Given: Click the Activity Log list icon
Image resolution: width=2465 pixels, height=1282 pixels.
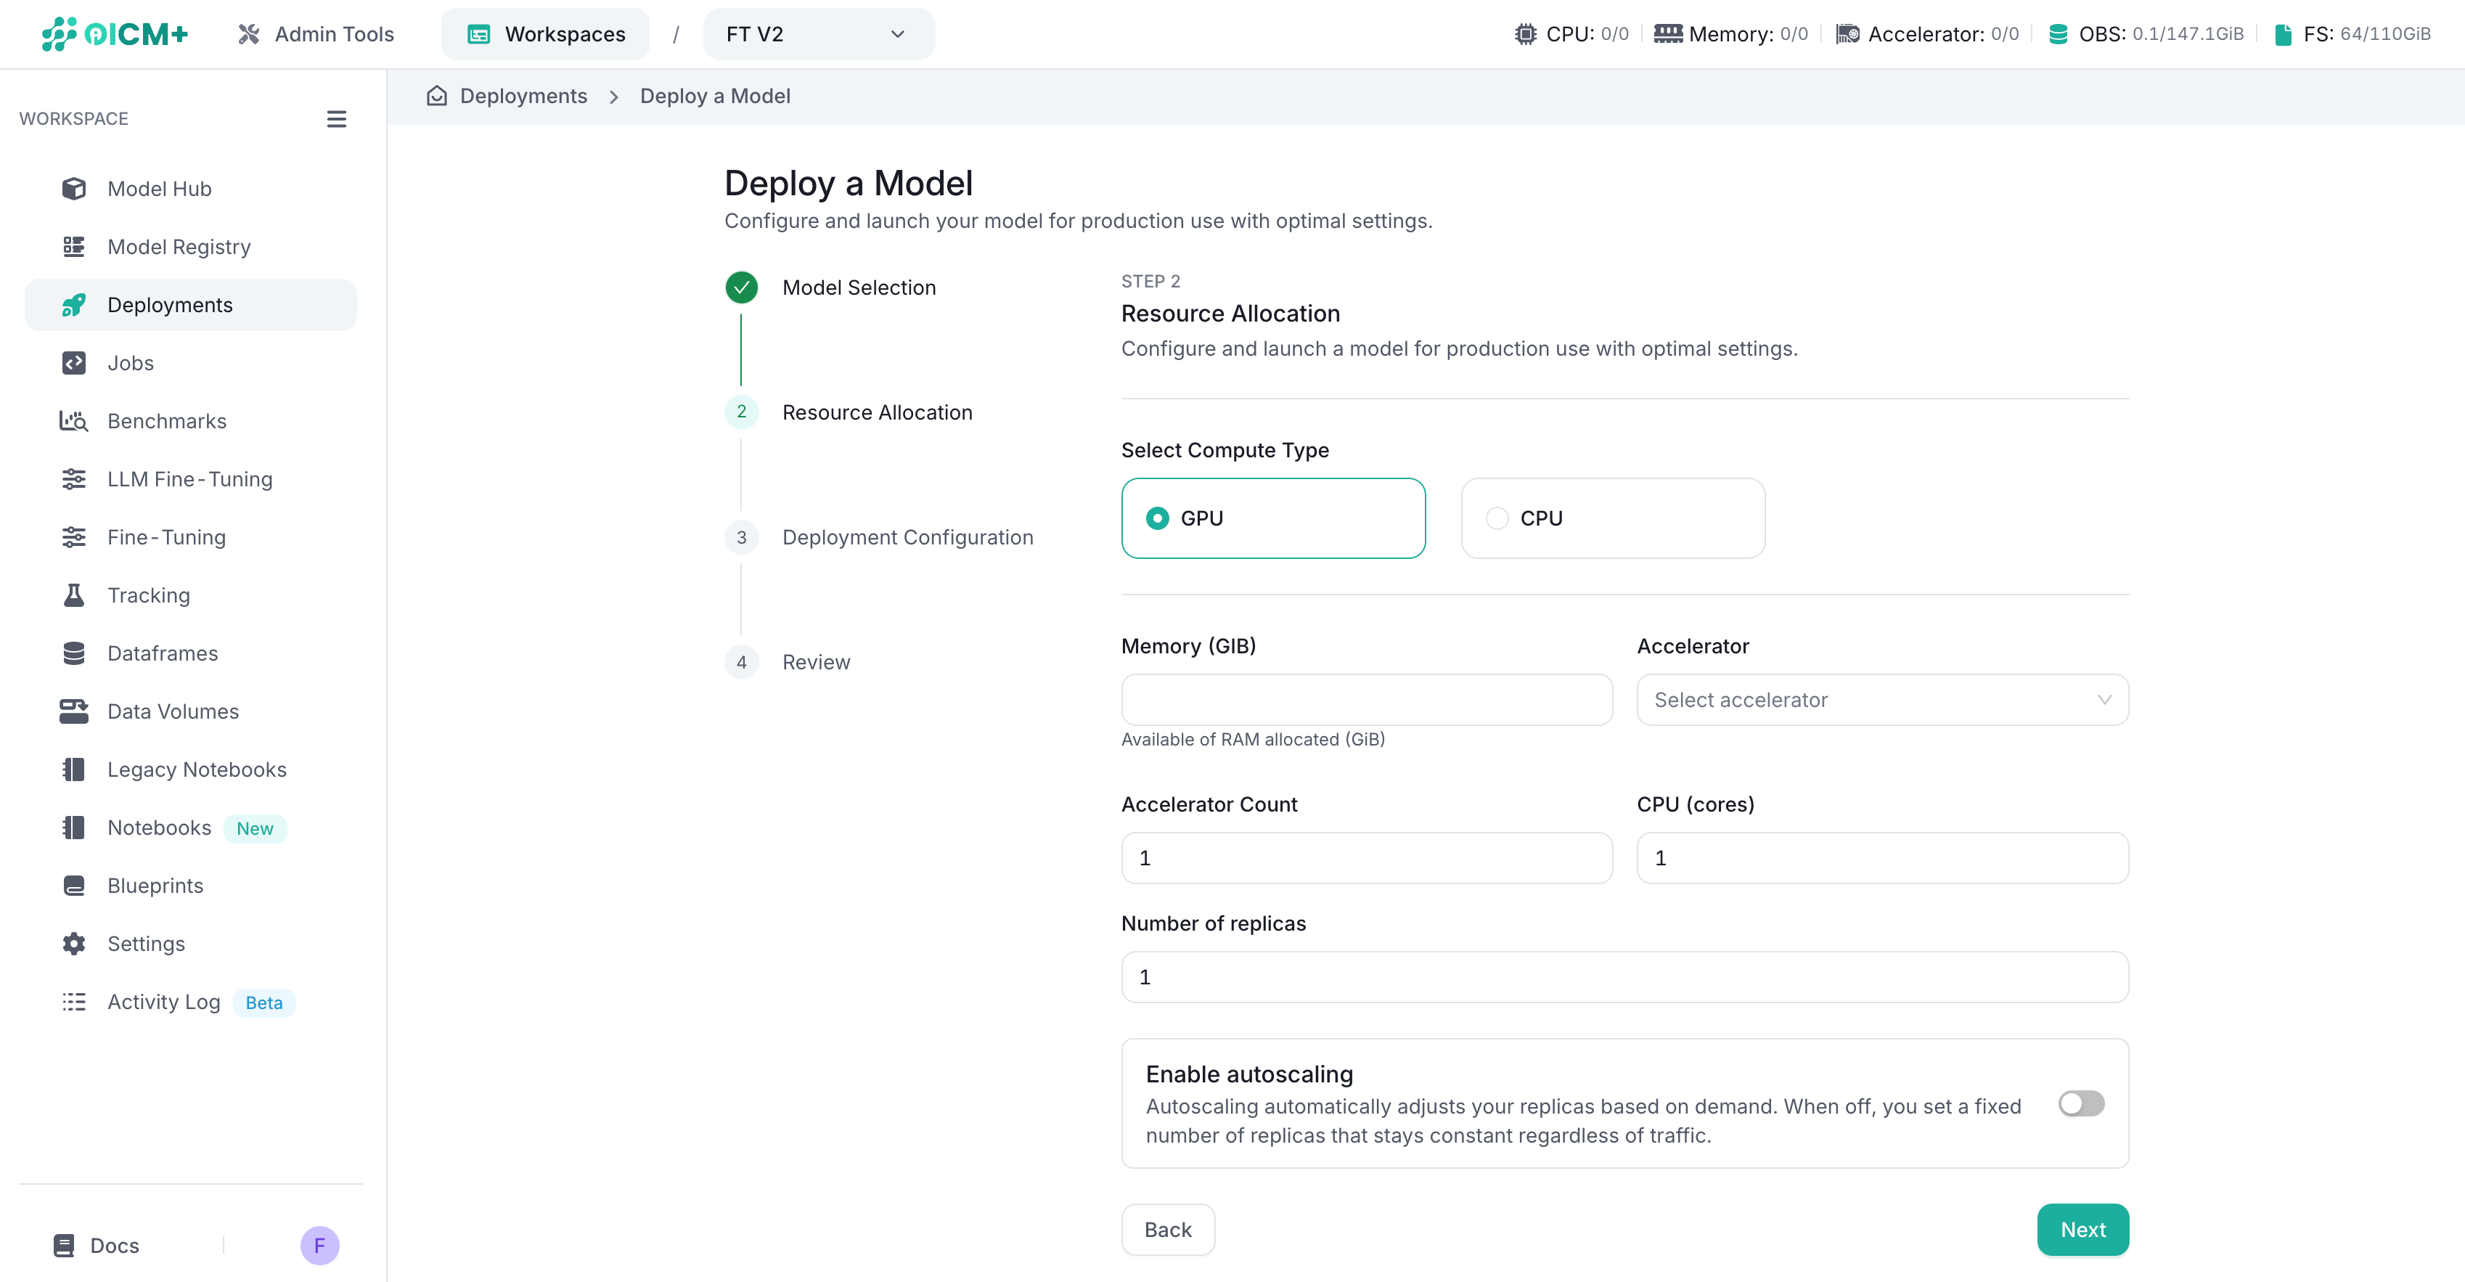Looking at the screenshot, I should coord(74,1002).
